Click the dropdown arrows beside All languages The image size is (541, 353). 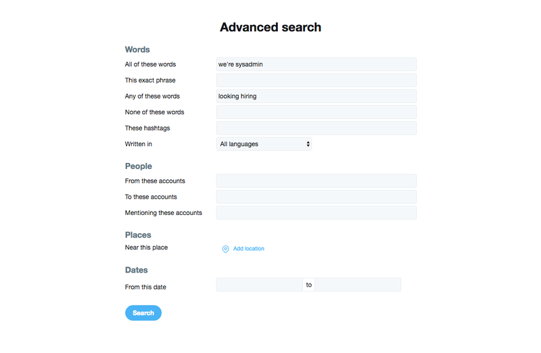(x=308, y=144)
